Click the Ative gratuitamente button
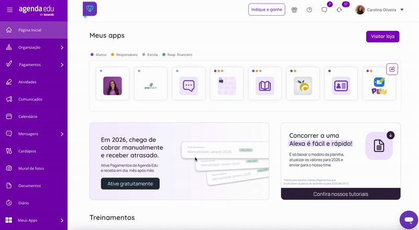Image resolution: width=419 pixels, height=230 pixels. pos(130,183)
